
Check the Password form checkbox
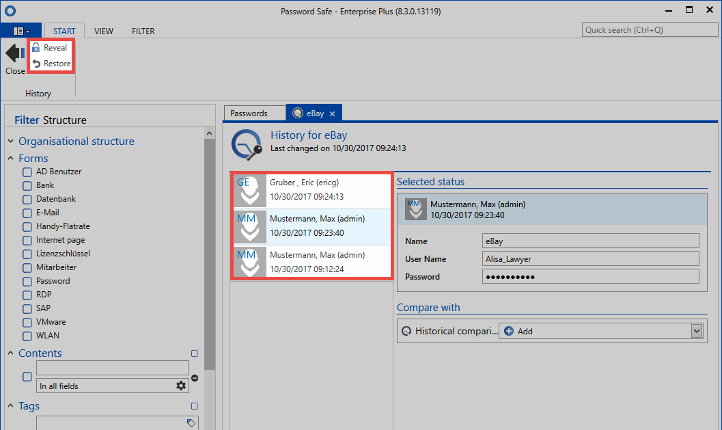coord(27,281)
